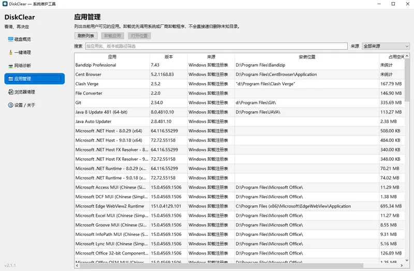The image size is (414, 271).
Task: Click the vertical scrollbar thumb
Action: pos(407,80)
